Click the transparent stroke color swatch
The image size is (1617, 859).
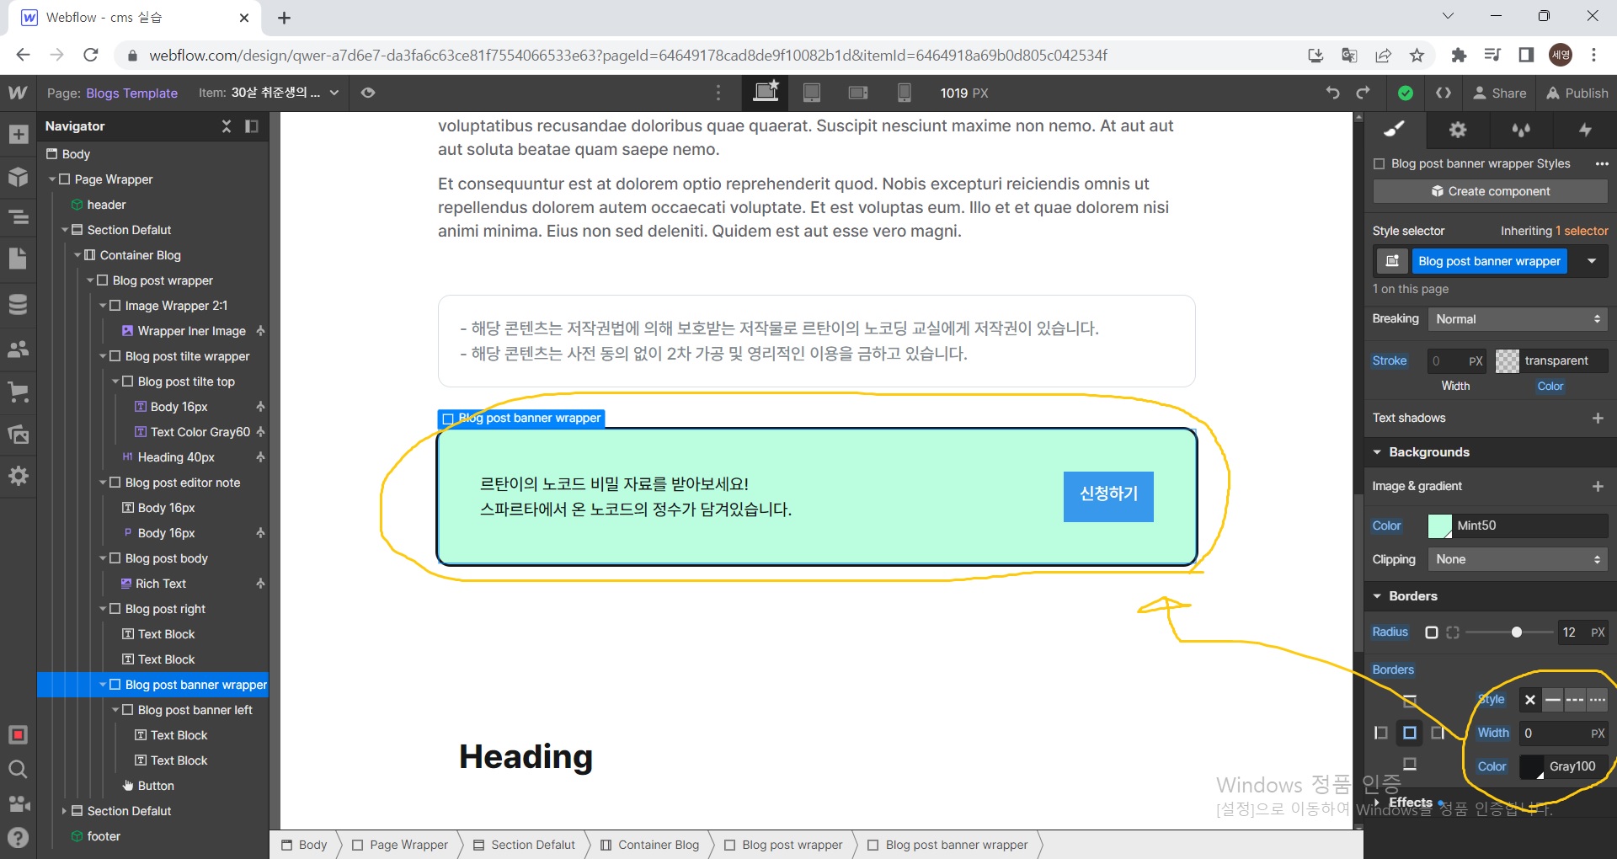(1508, 360)
